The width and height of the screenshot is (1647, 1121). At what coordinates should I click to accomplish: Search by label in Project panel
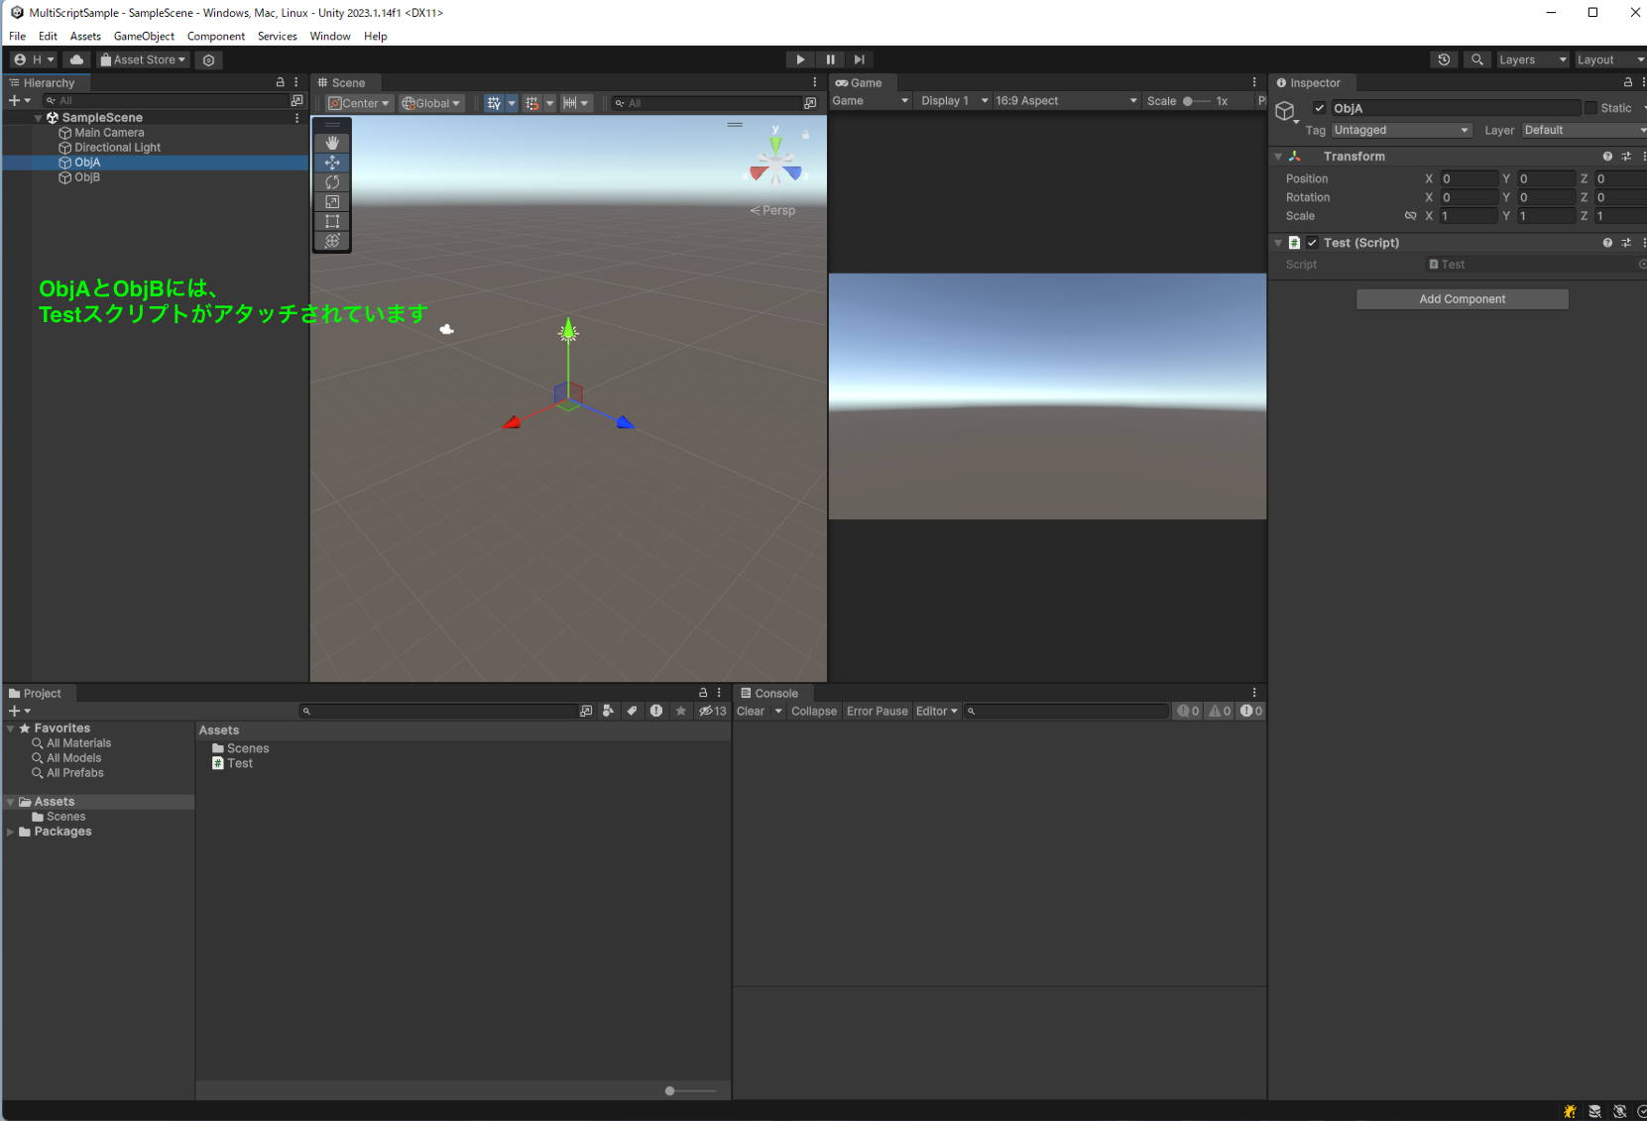632,711
